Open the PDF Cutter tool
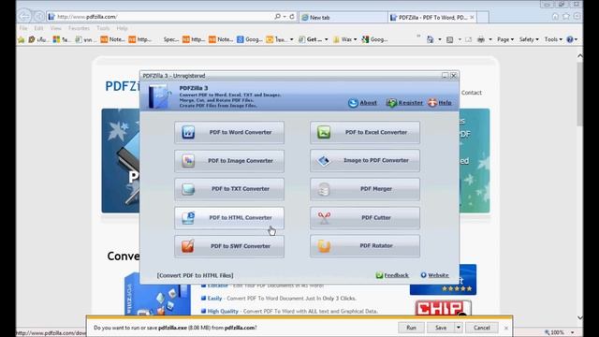The height and width of the screenshot is (337, 599). (x=365, y=218)
